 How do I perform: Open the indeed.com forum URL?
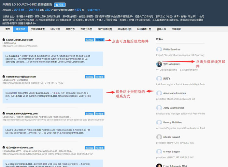[48, 154]
